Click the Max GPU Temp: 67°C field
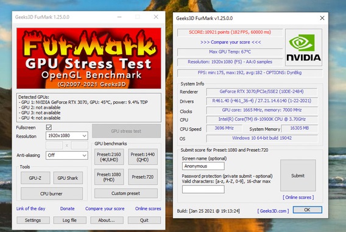 coord(230,52)
